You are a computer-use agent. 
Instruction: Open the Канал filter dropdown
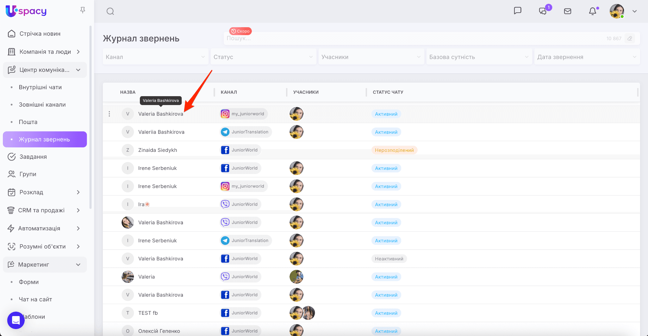[155, 57]
